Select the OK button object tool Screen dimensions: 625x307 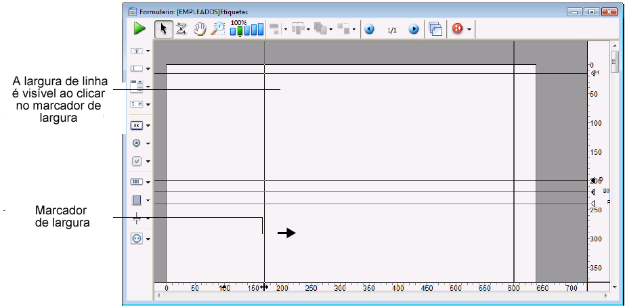coord(137,125)
